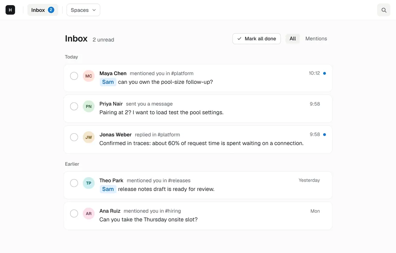Mark Priya Nair's message as done
This screenshot has width=396, height=253.
pyautogui.click(x=74, y=106)
